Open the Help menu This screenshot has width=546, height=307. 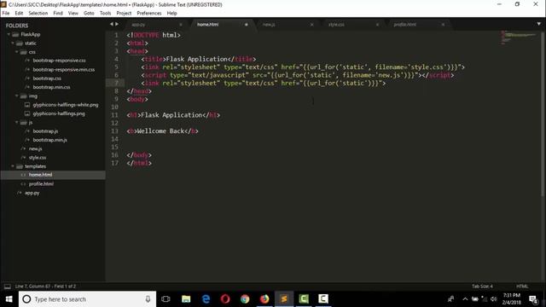click(172, 14)
